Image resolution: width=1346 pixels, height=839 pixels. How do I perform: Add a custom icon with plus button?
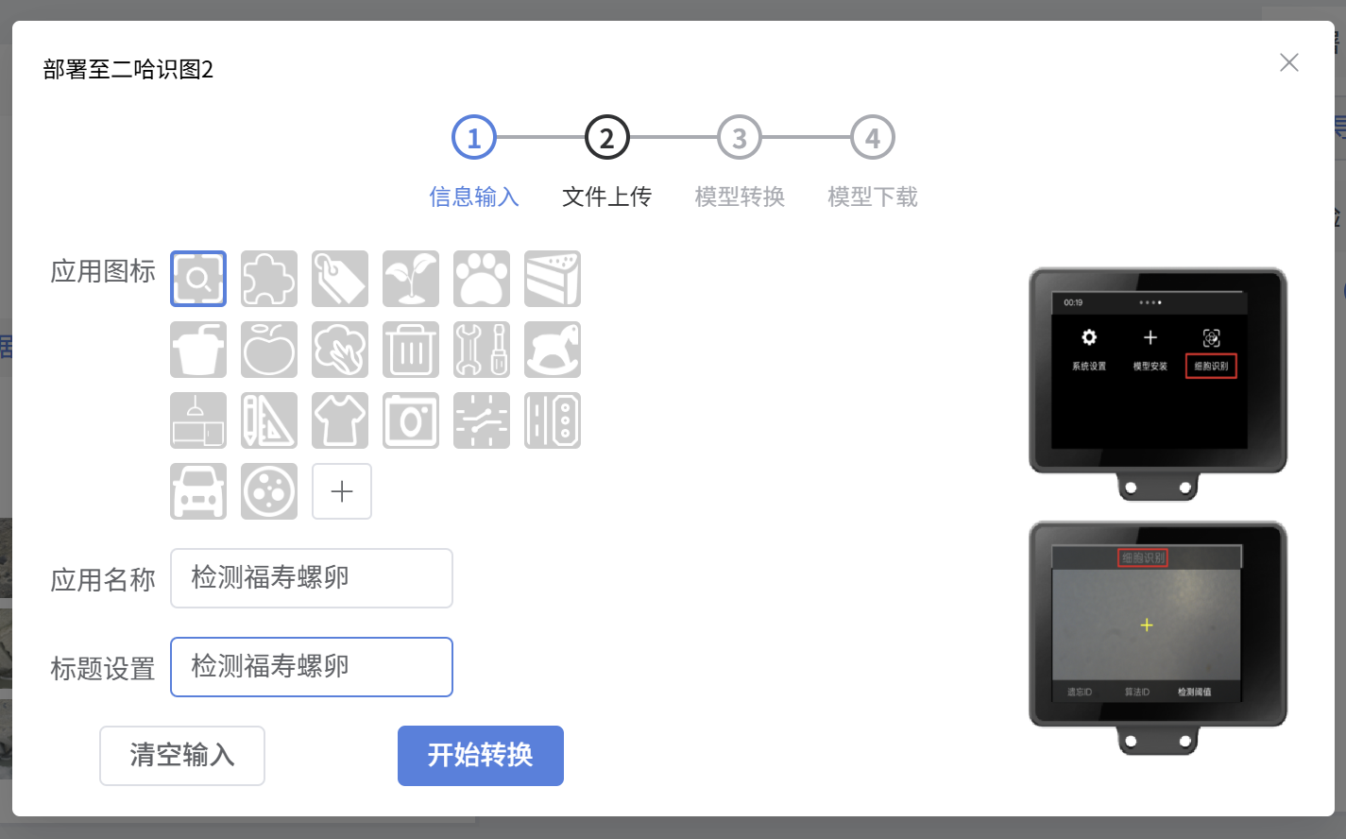(342, 491)
